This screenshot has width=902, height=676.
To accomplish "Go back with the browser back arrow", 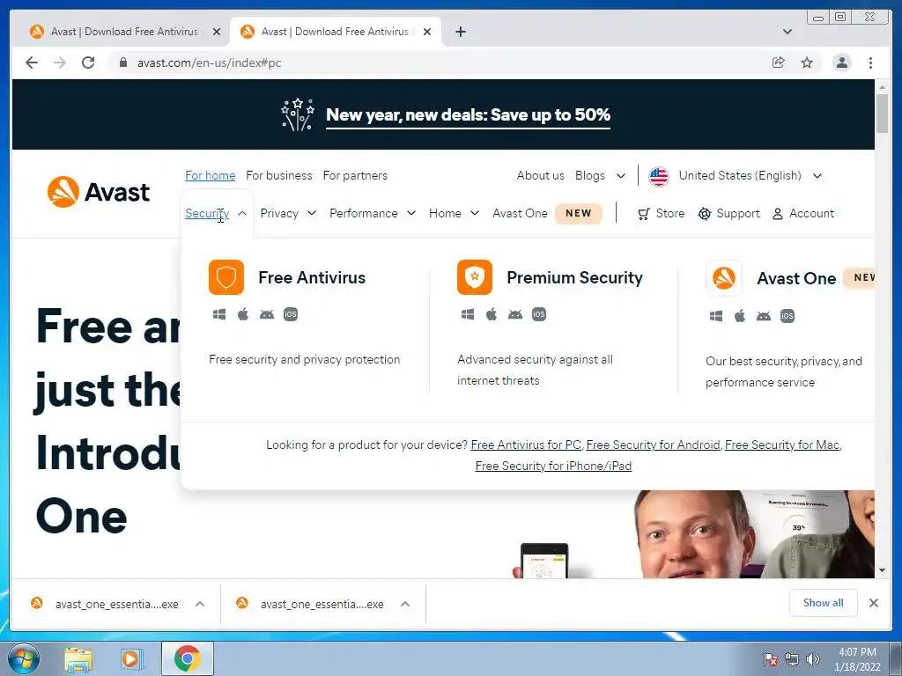I will pyautogui.click(x=32, y=62).
